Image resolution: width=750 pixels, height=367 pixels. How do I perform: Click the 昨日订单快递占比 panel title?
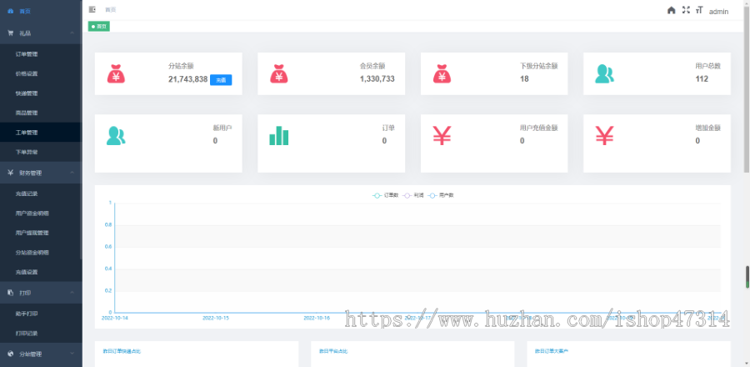(122, 351)
